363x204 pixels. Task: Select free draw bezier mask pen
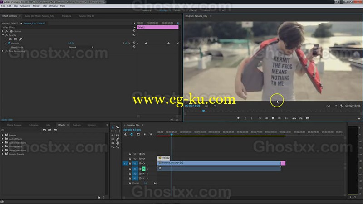click(20, 39)
